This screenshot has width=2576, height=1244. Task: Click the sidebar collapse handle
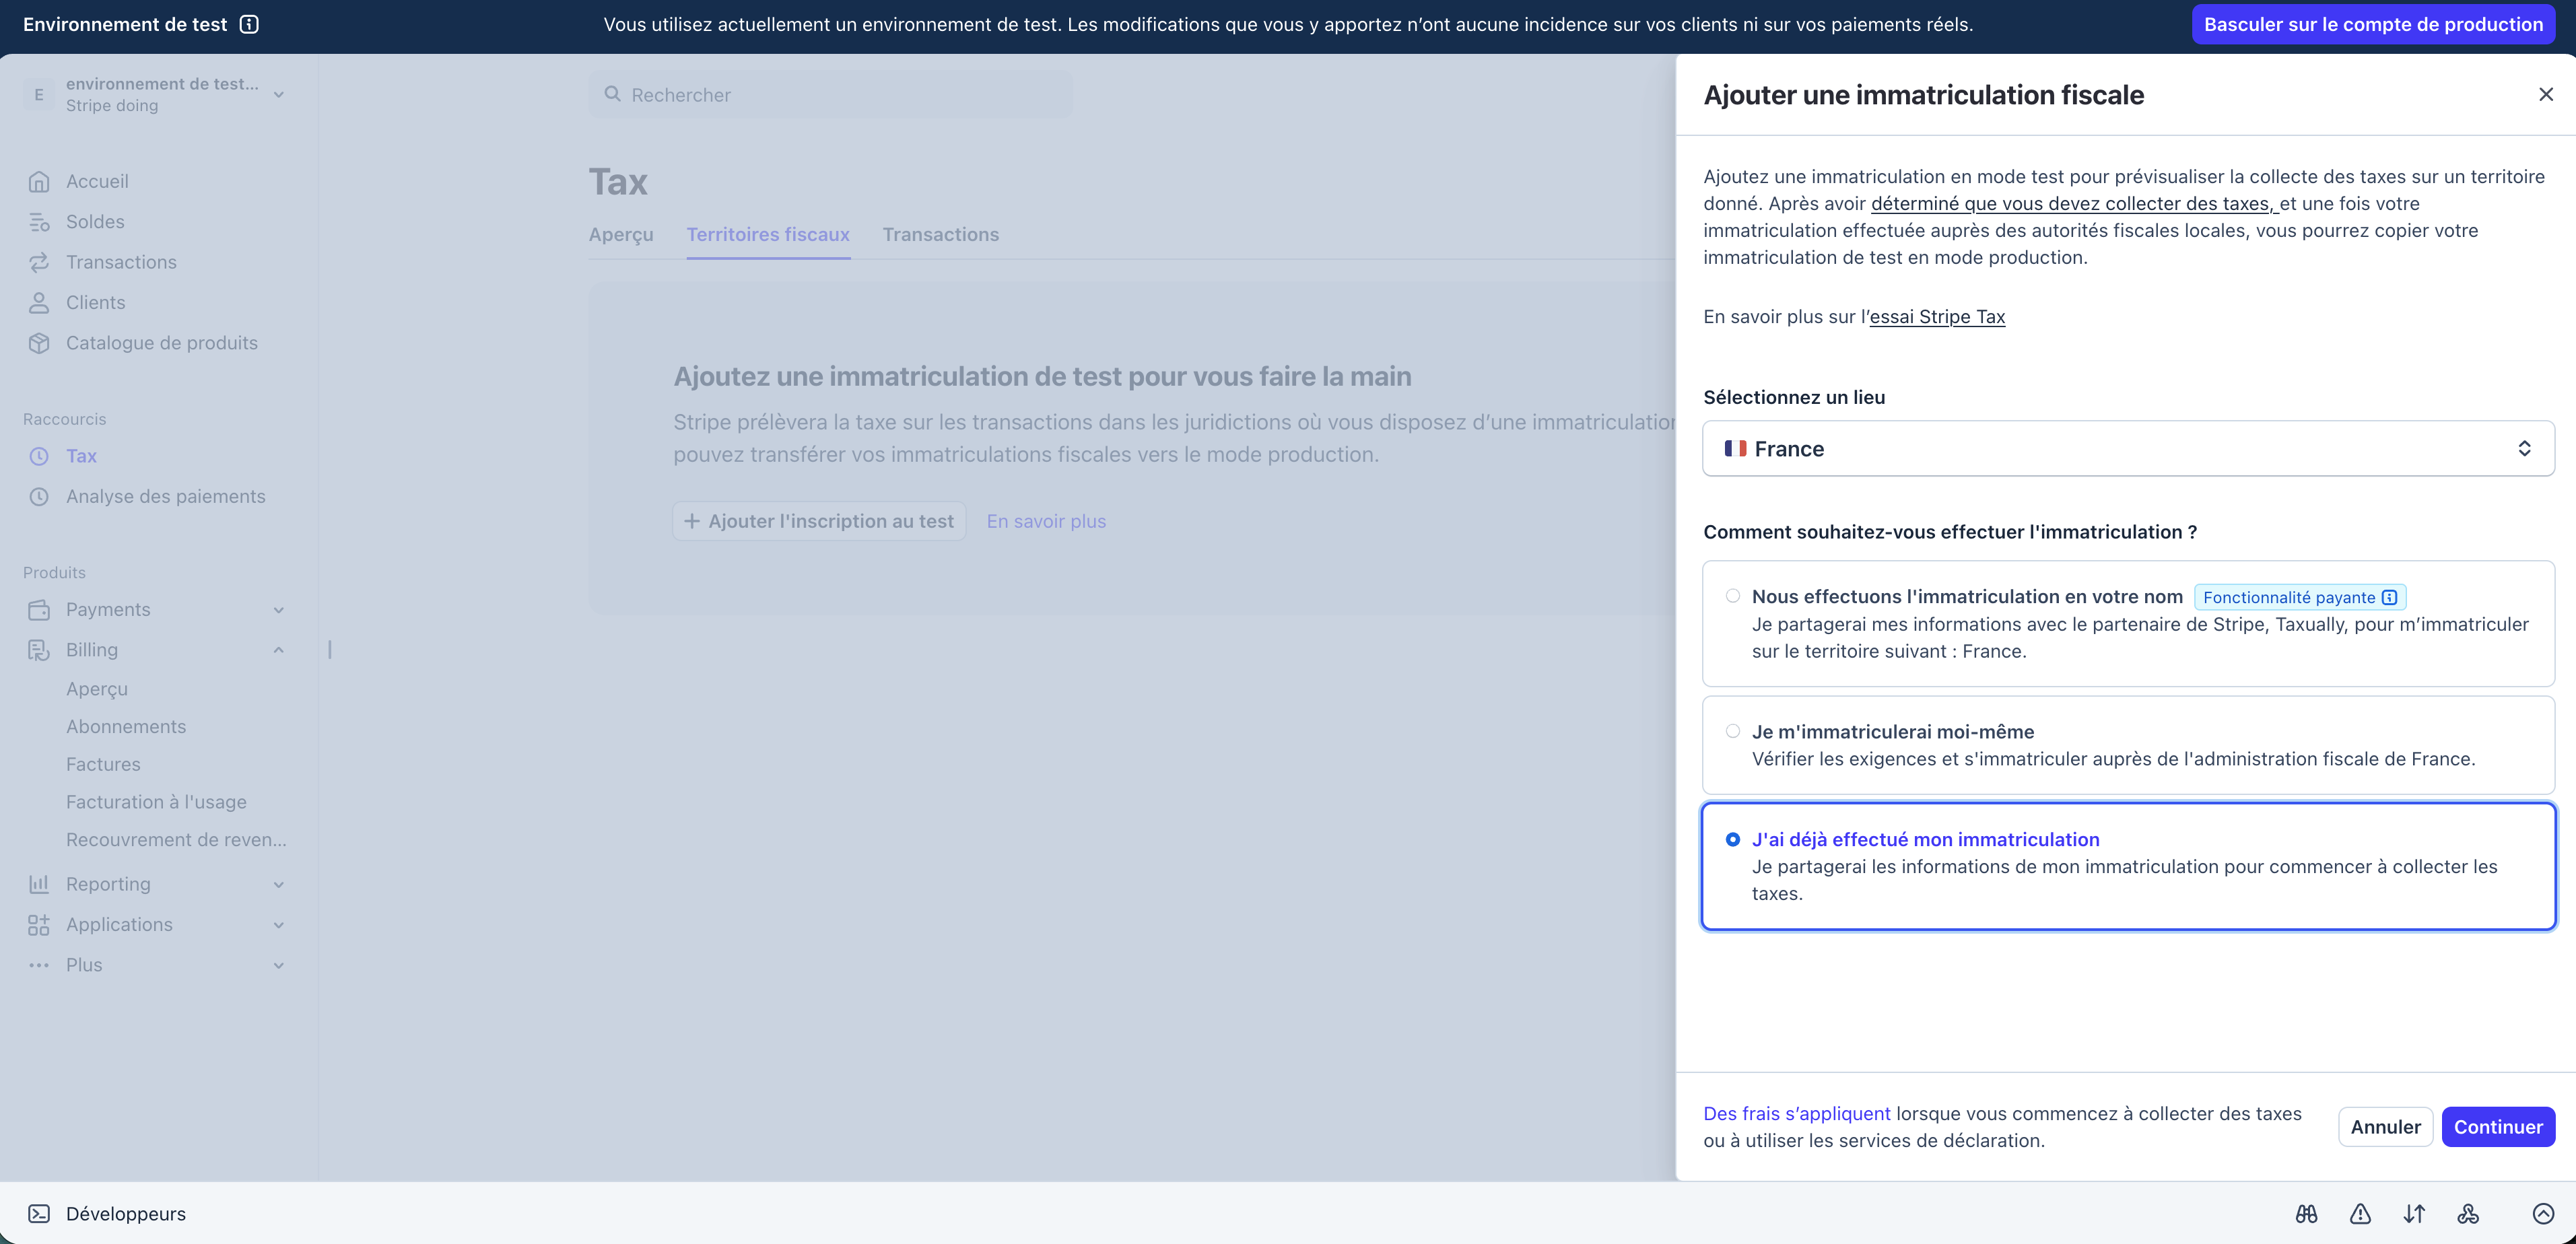point(330,650)
